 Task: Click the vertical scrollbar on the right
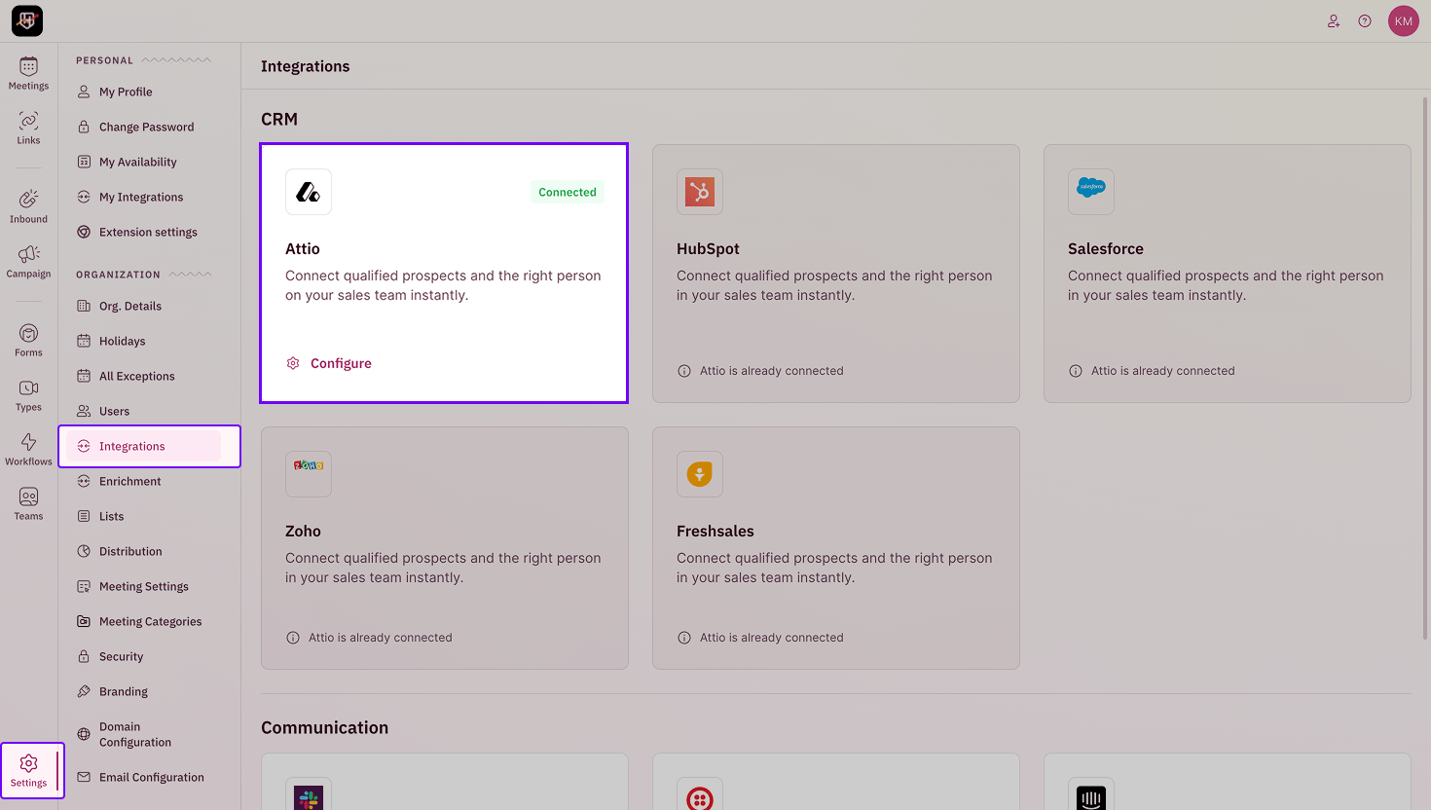[x=1425, y=368]
